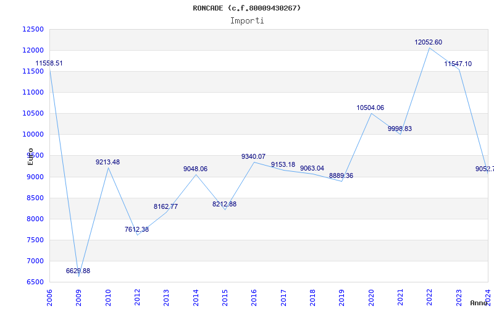Click the 2012 x-axis year label

137,298
